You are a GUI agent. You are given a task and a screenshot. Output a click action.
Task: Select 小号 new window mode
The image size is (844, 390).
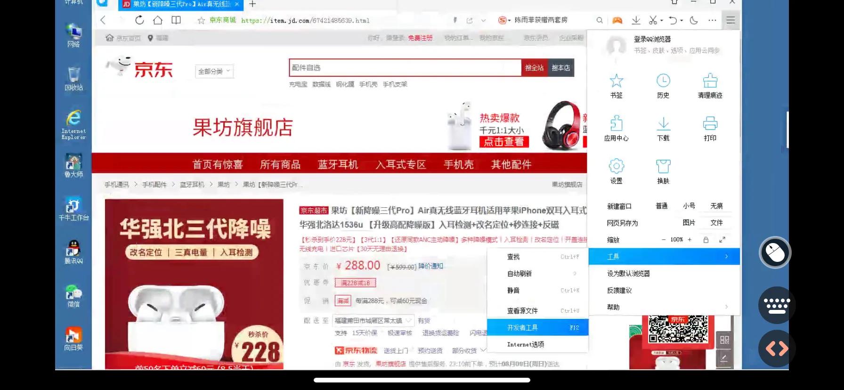click(689, 206)
